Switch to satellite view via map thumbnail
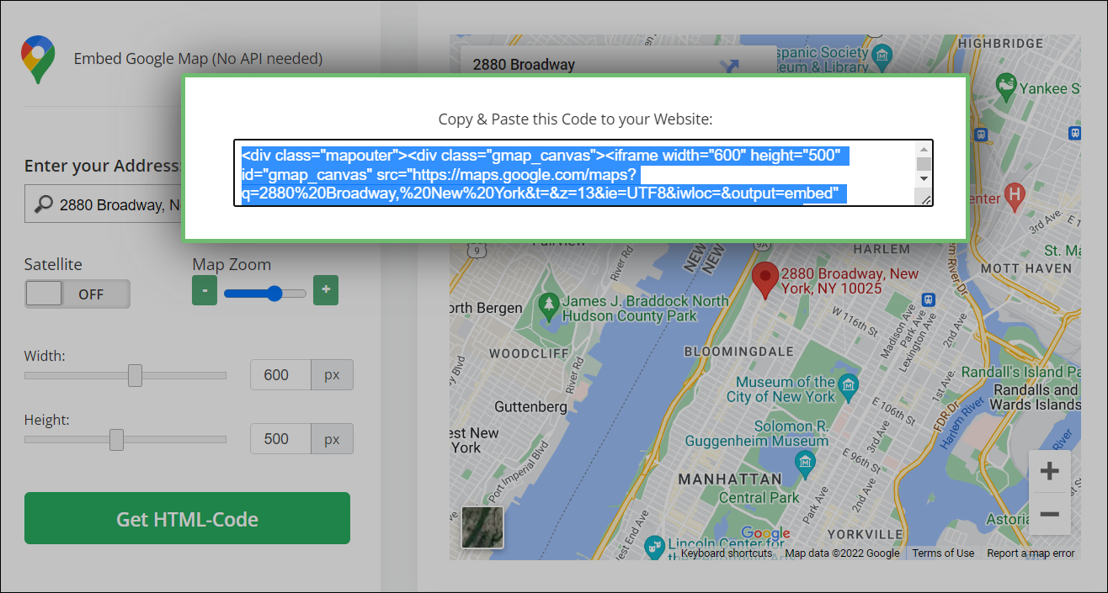This screenshot has height=593, width=1108. click(482, 527)
